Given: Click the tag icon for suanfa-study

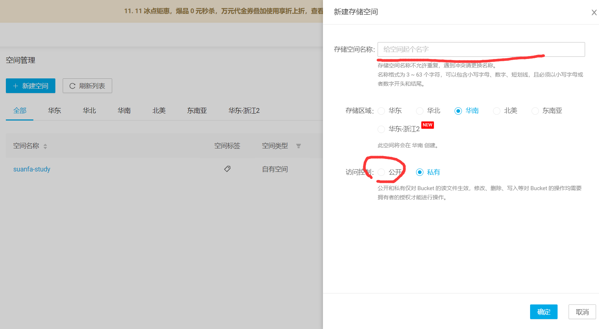Looking at the screenshot, I should click(227, 169).
